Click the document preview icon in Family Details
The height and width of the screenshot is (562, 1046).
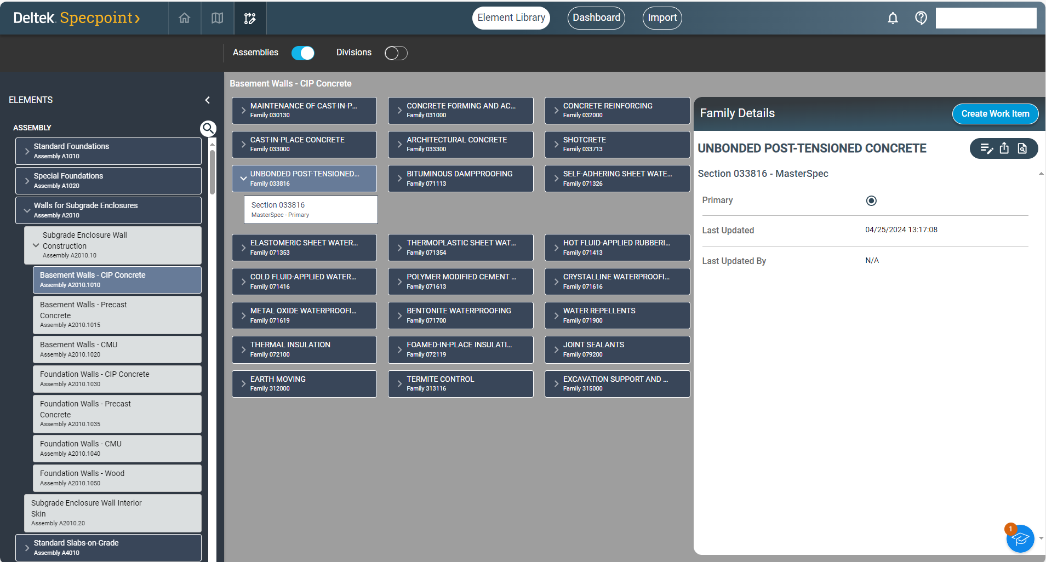coord(1022,148)
